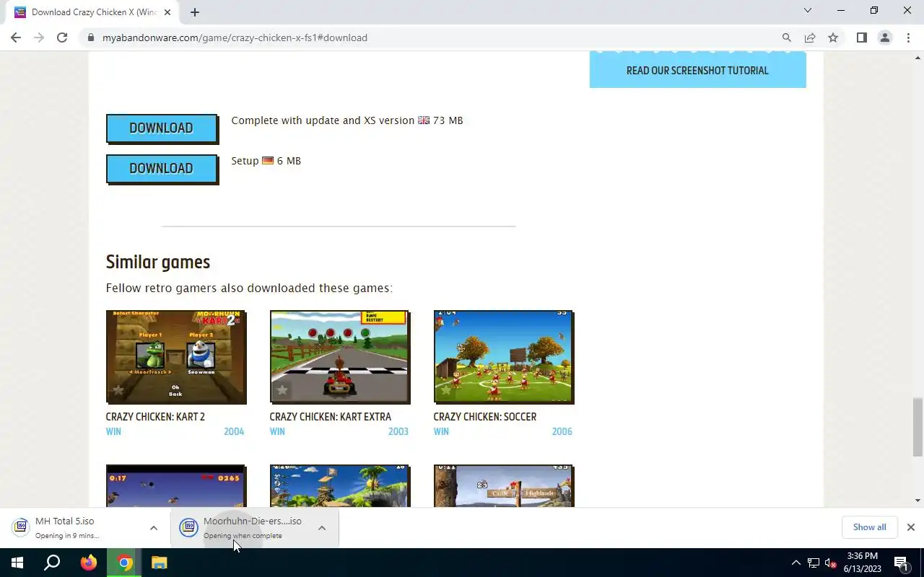Open the tab search chevron in the title bar
924x577 pixels.
pos(808,10)
